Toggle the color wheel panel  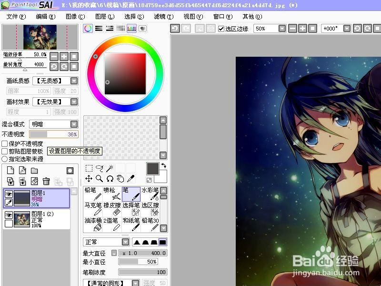(88, 29)
